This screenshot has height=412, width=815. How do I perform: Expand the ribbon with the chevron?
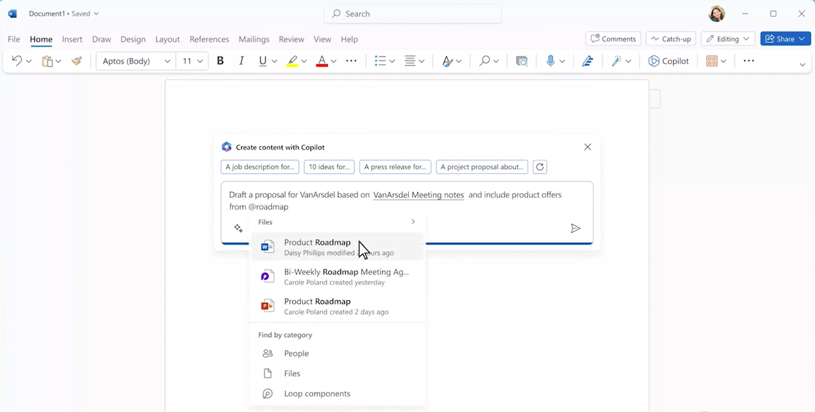[x=802, y=65]
